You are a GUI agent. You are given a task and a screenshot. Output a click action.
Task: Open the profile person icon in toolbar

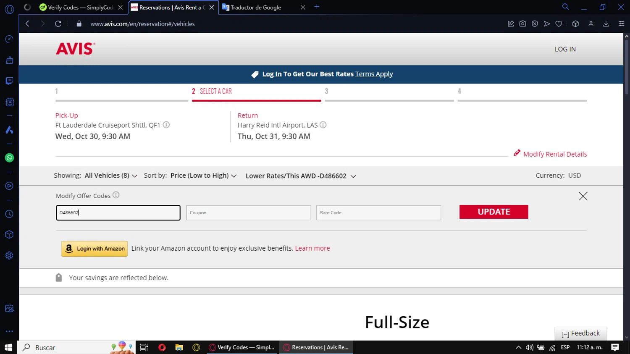591,24
